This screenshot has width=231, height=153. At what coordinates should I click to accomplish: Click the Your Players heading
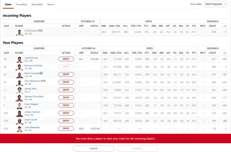[13, 43]
